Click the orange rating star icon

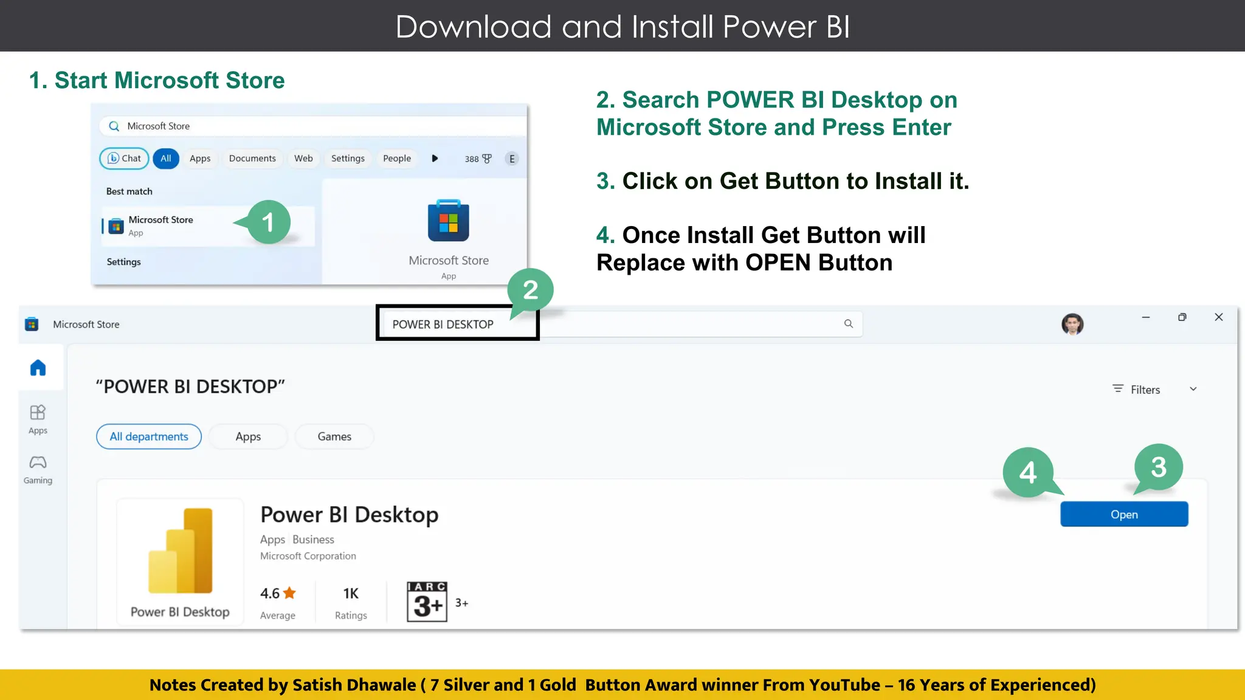289,592
